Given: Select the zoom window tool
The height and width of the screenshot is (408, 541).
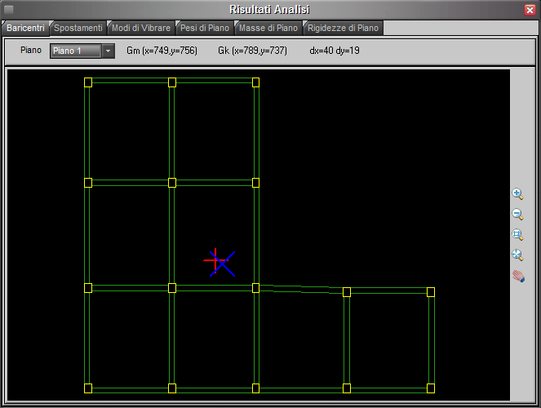Looking at the screenshot, I should pyautogui.click(x=517, y=235).
